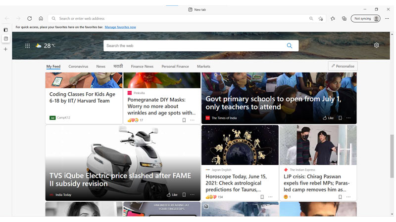Save the Govt primary schools story
This screenshot has width=396, height=222.
[x=340, y=118]
